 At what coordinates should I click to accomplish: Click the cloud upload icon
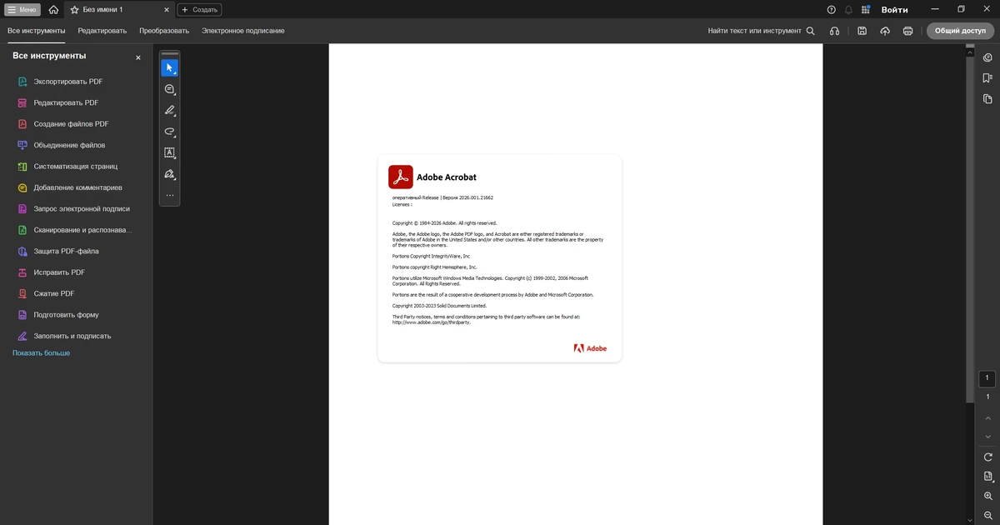[x=885, y=31]
